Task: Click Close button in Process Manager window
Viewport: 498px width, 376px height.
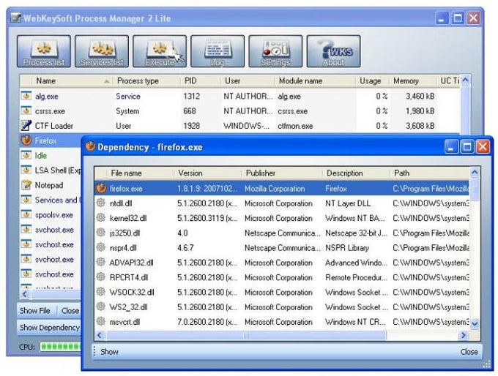Action: coord(70,311)
